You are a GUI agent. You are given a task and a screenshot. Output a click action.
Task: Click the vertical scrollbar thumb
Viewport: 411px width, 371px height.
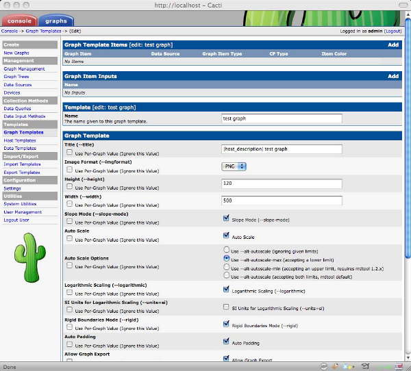point(408,138)
